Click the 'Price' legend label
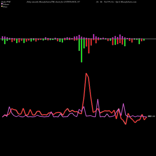The image size is (156, 156). [5, 7]
